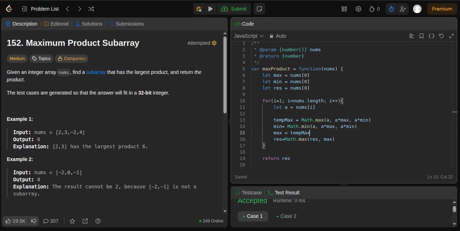Place cursor on line 19 'return res'
This screenshot has width=460, height=231.
(276, 158)
